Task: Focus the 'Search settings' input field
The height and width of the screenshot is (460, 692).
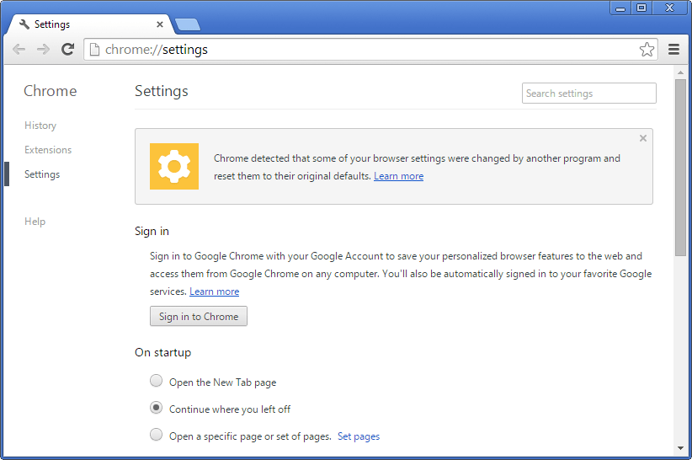Action: 588,94
